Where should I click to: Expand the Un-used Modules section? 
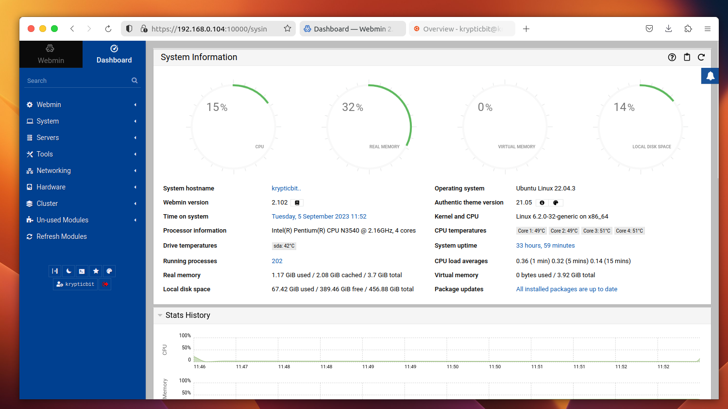(62, 220)
